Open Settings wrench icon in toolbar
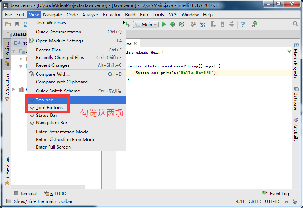Screen dimensions: 303x208 pyautogui.click(x=193, y=24)
